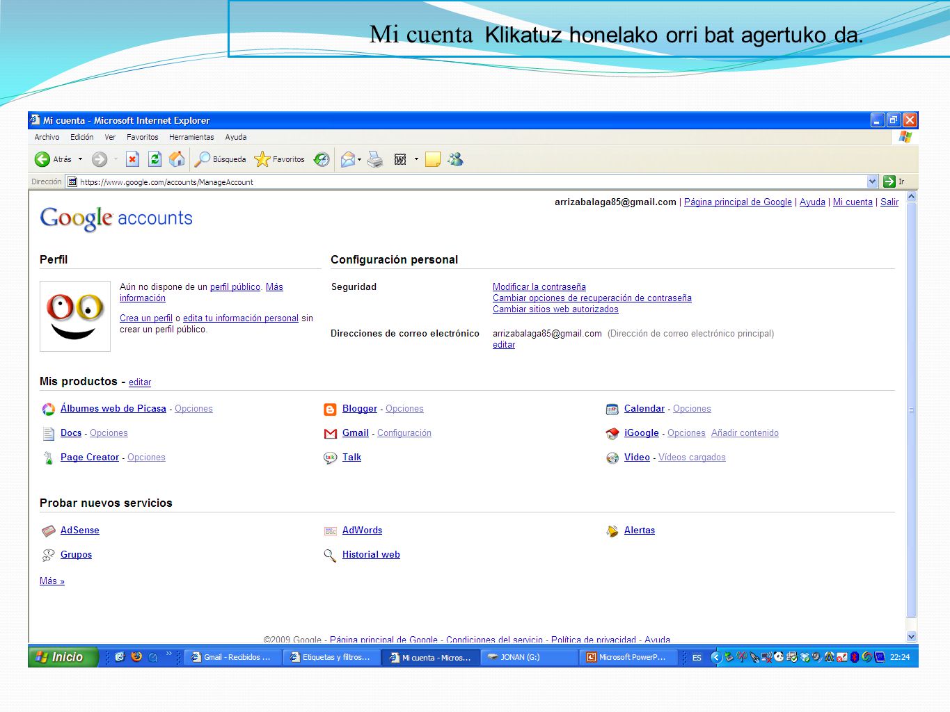950x712 pixels.
Task: Click the Ir go button
Action: [894, 181]
